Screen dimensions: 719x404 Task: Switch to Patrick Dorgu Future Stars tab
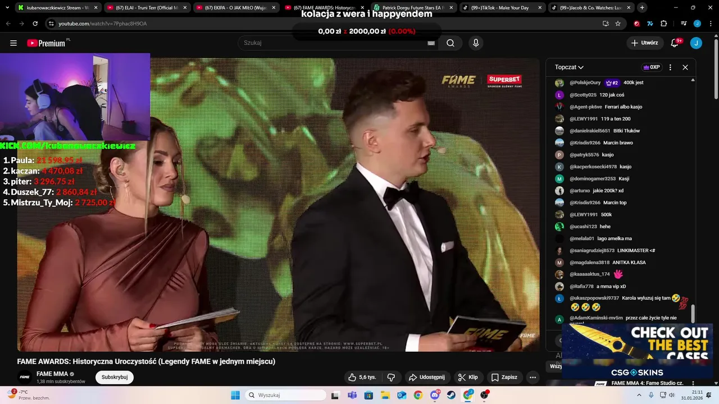414,8
